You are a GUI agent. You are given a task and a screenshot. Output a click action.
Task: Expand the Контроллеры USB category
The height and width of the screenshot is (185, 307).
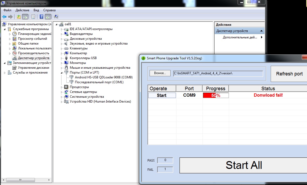[62, 58]
